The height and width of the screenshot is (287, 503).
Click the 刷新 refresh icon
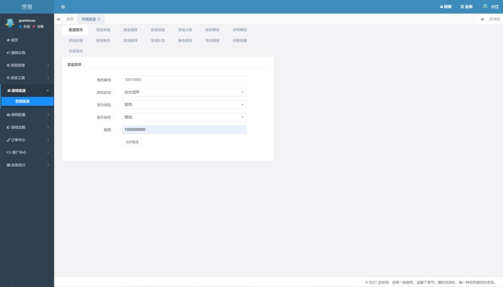tap(491, 19)
